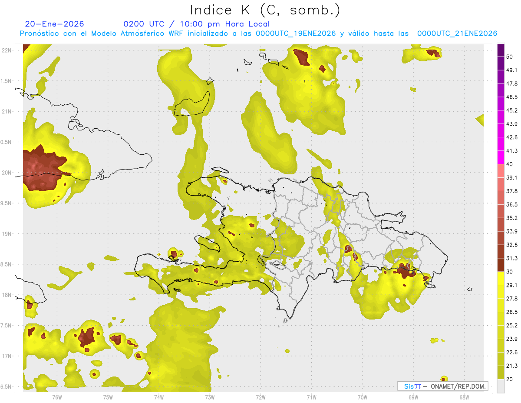The height and width of the screenshot is (403, 521).
Task: Click colorbar value "31.3"
Action: [512, 258]
